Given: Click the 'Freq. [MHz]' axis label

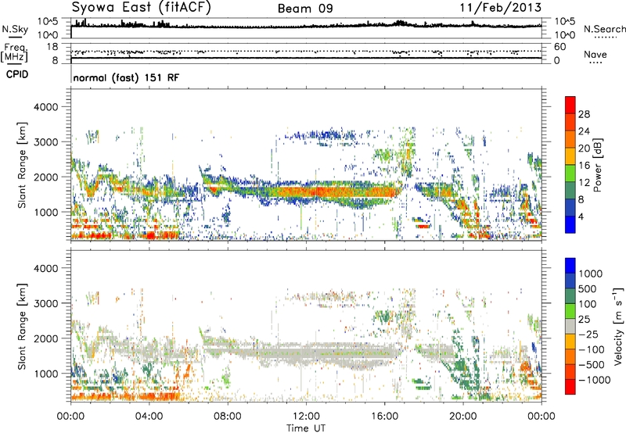Looking at the screenshot, I should pos(14,53).
